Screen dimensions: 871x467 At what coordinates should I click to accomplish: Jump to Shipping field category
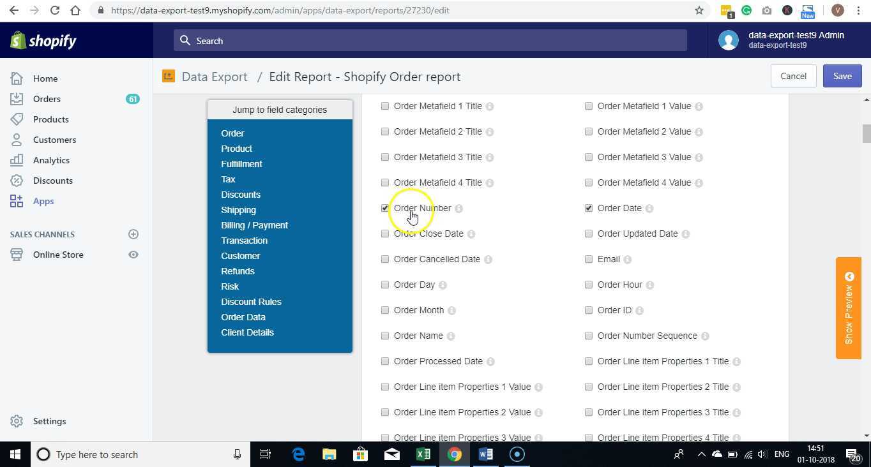pos(238,210)
